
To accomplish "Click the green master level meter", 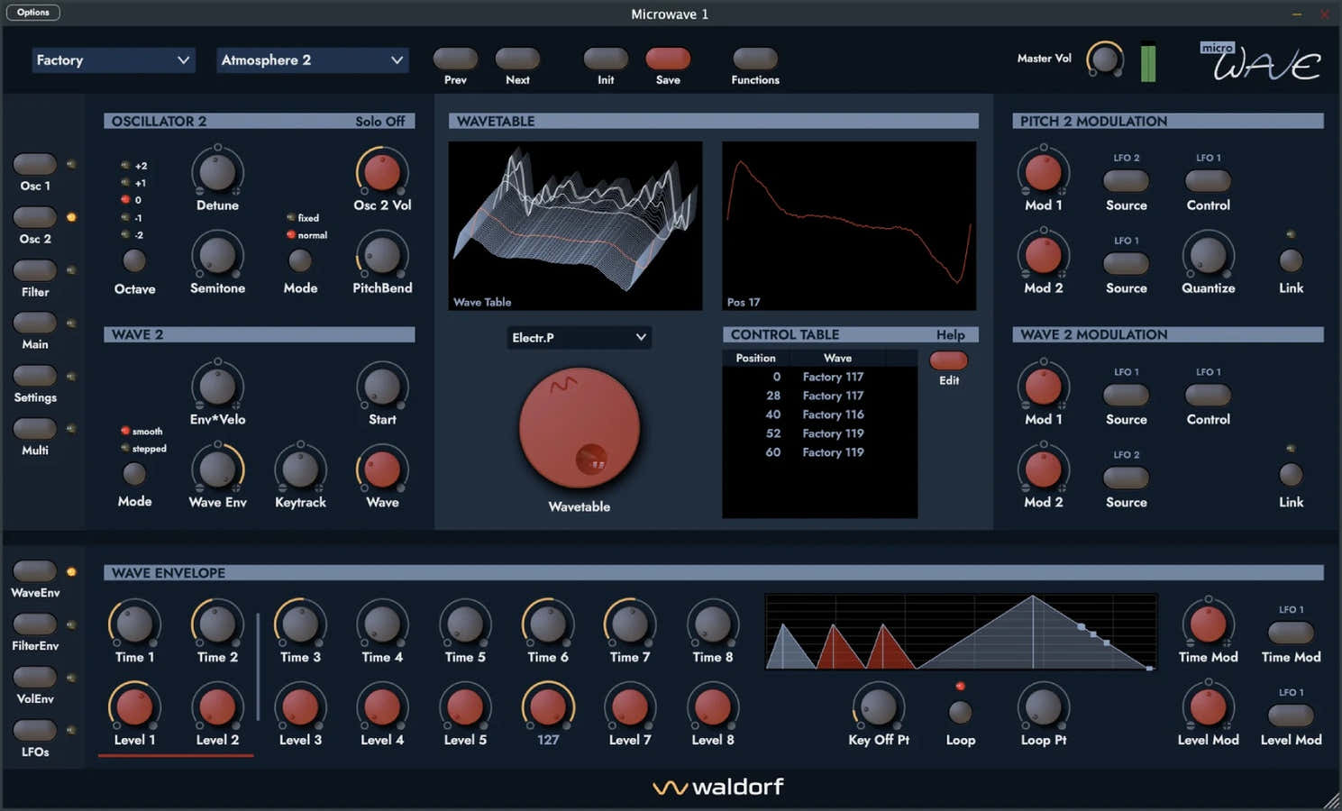I will point(1148,61).
